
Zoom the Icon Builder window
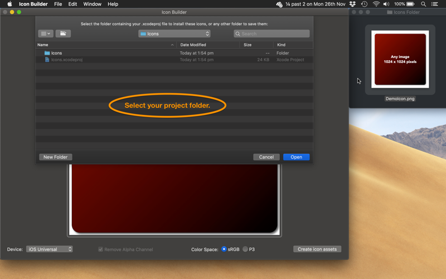[x=19, y=12]
